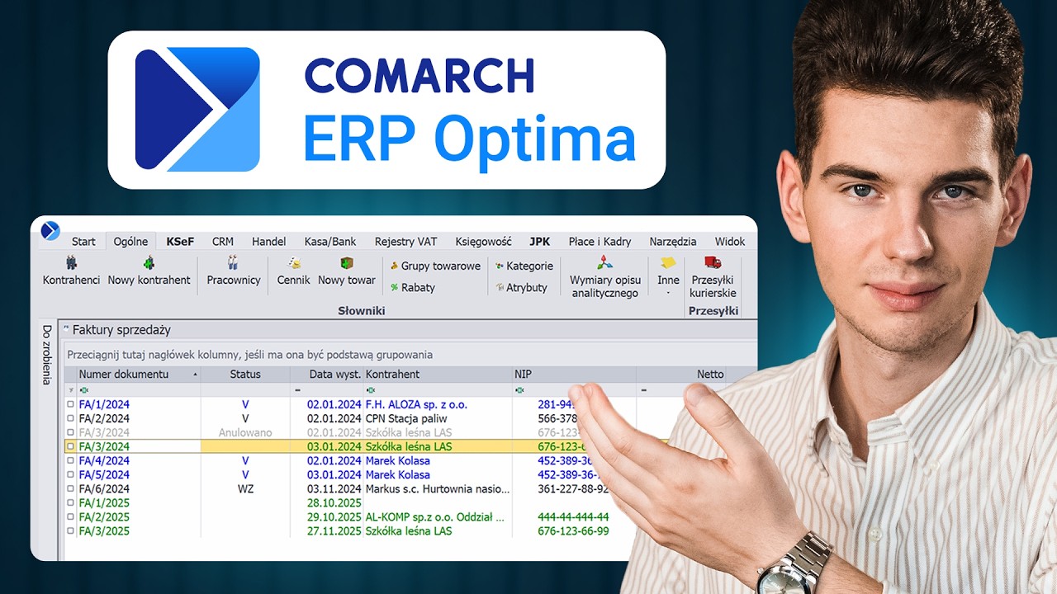Click equals filter icon under Data wyst.
The image size is (1057, 594).
[297, 390]
